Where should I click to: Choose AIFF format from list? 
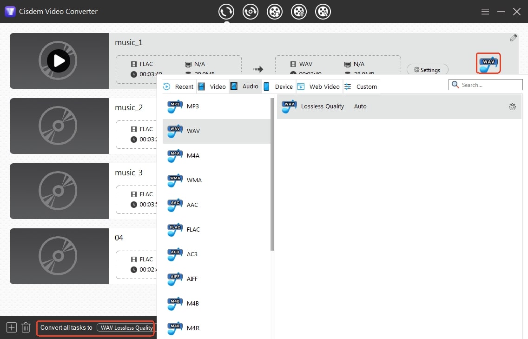[x=217, y=279]
